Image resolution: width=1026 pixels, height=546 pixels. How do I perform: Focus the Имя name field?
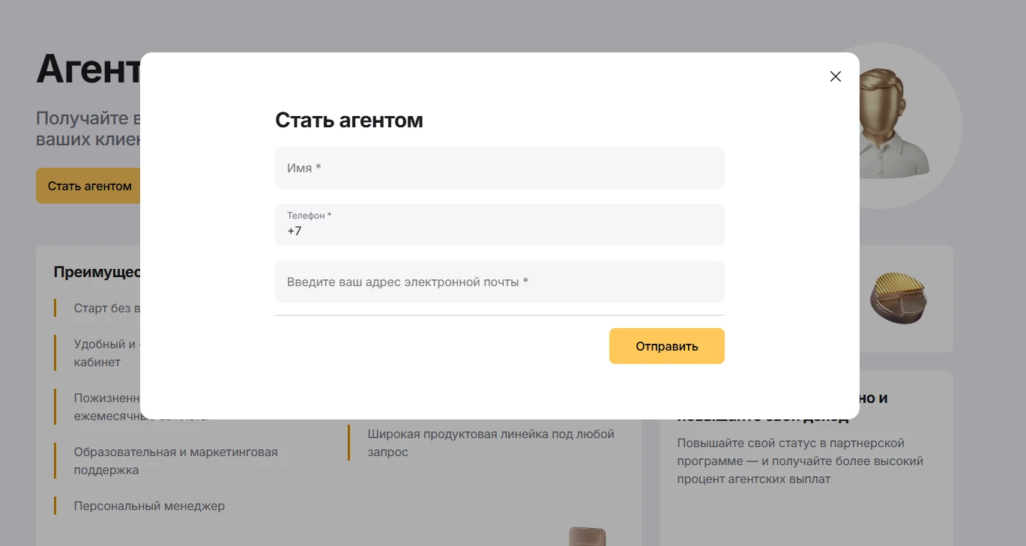tap(500, 168)
